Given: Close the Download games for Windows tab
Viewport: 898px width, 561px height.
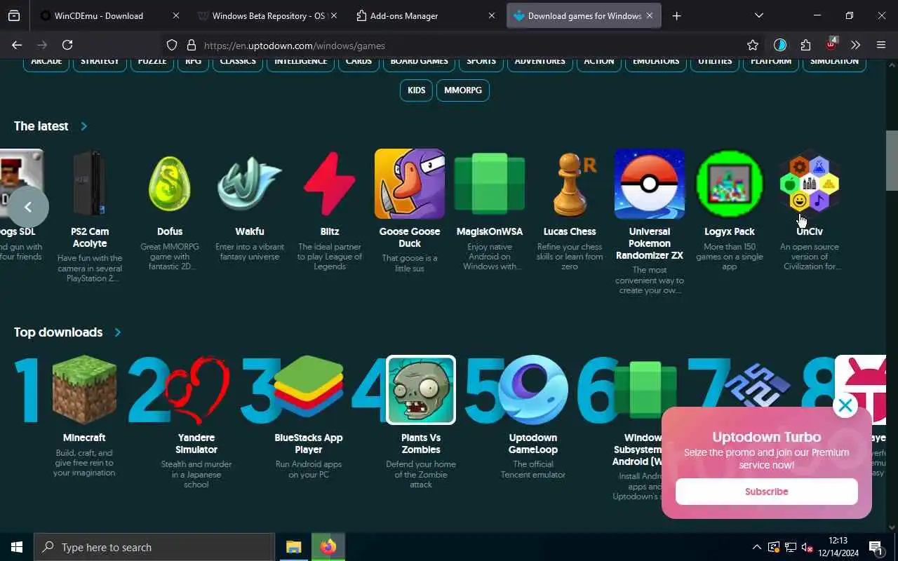Looking at the screenshot, I should (x=650, y=15).
